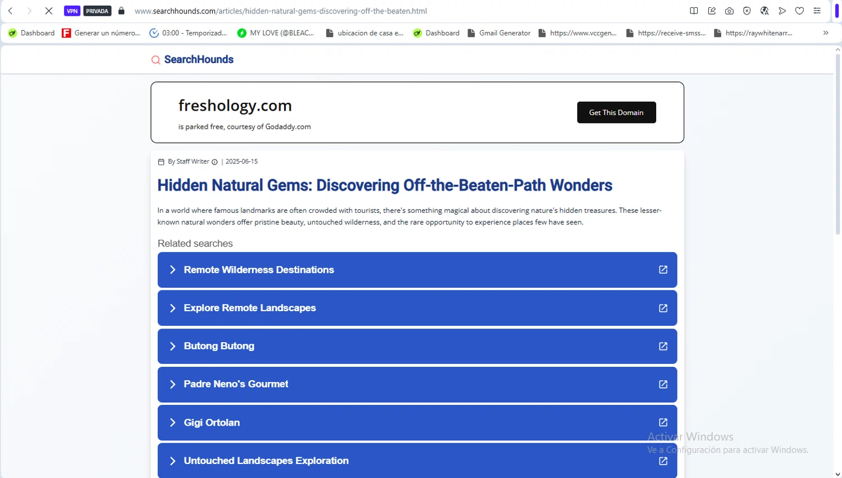Click the pin/edit page icon in toolbar
842x478 pixels.
point(712,11)
